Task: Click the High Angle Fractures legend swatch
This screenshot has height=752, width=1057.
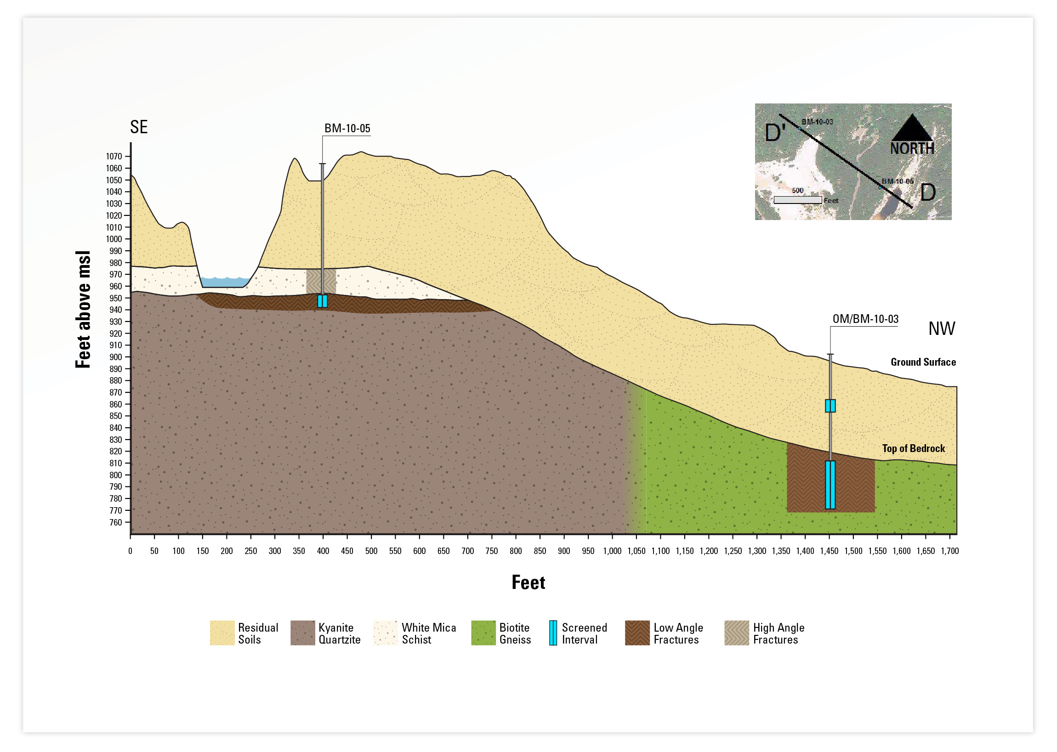Action: pyautogui.click(x=737, y=633)
